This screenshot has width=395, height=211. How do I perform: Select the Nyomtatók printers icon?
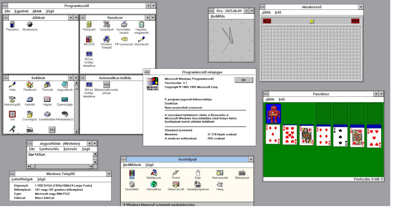tap(132, 184)
